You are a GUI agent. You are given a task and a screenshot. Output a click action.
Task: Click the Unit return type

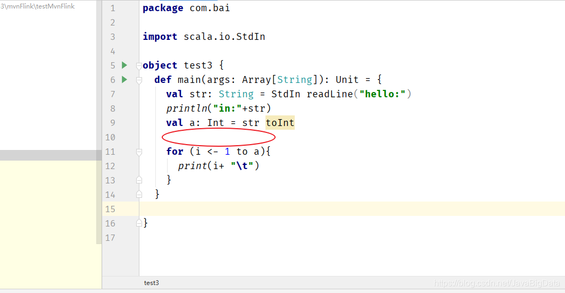coord(347,80)
